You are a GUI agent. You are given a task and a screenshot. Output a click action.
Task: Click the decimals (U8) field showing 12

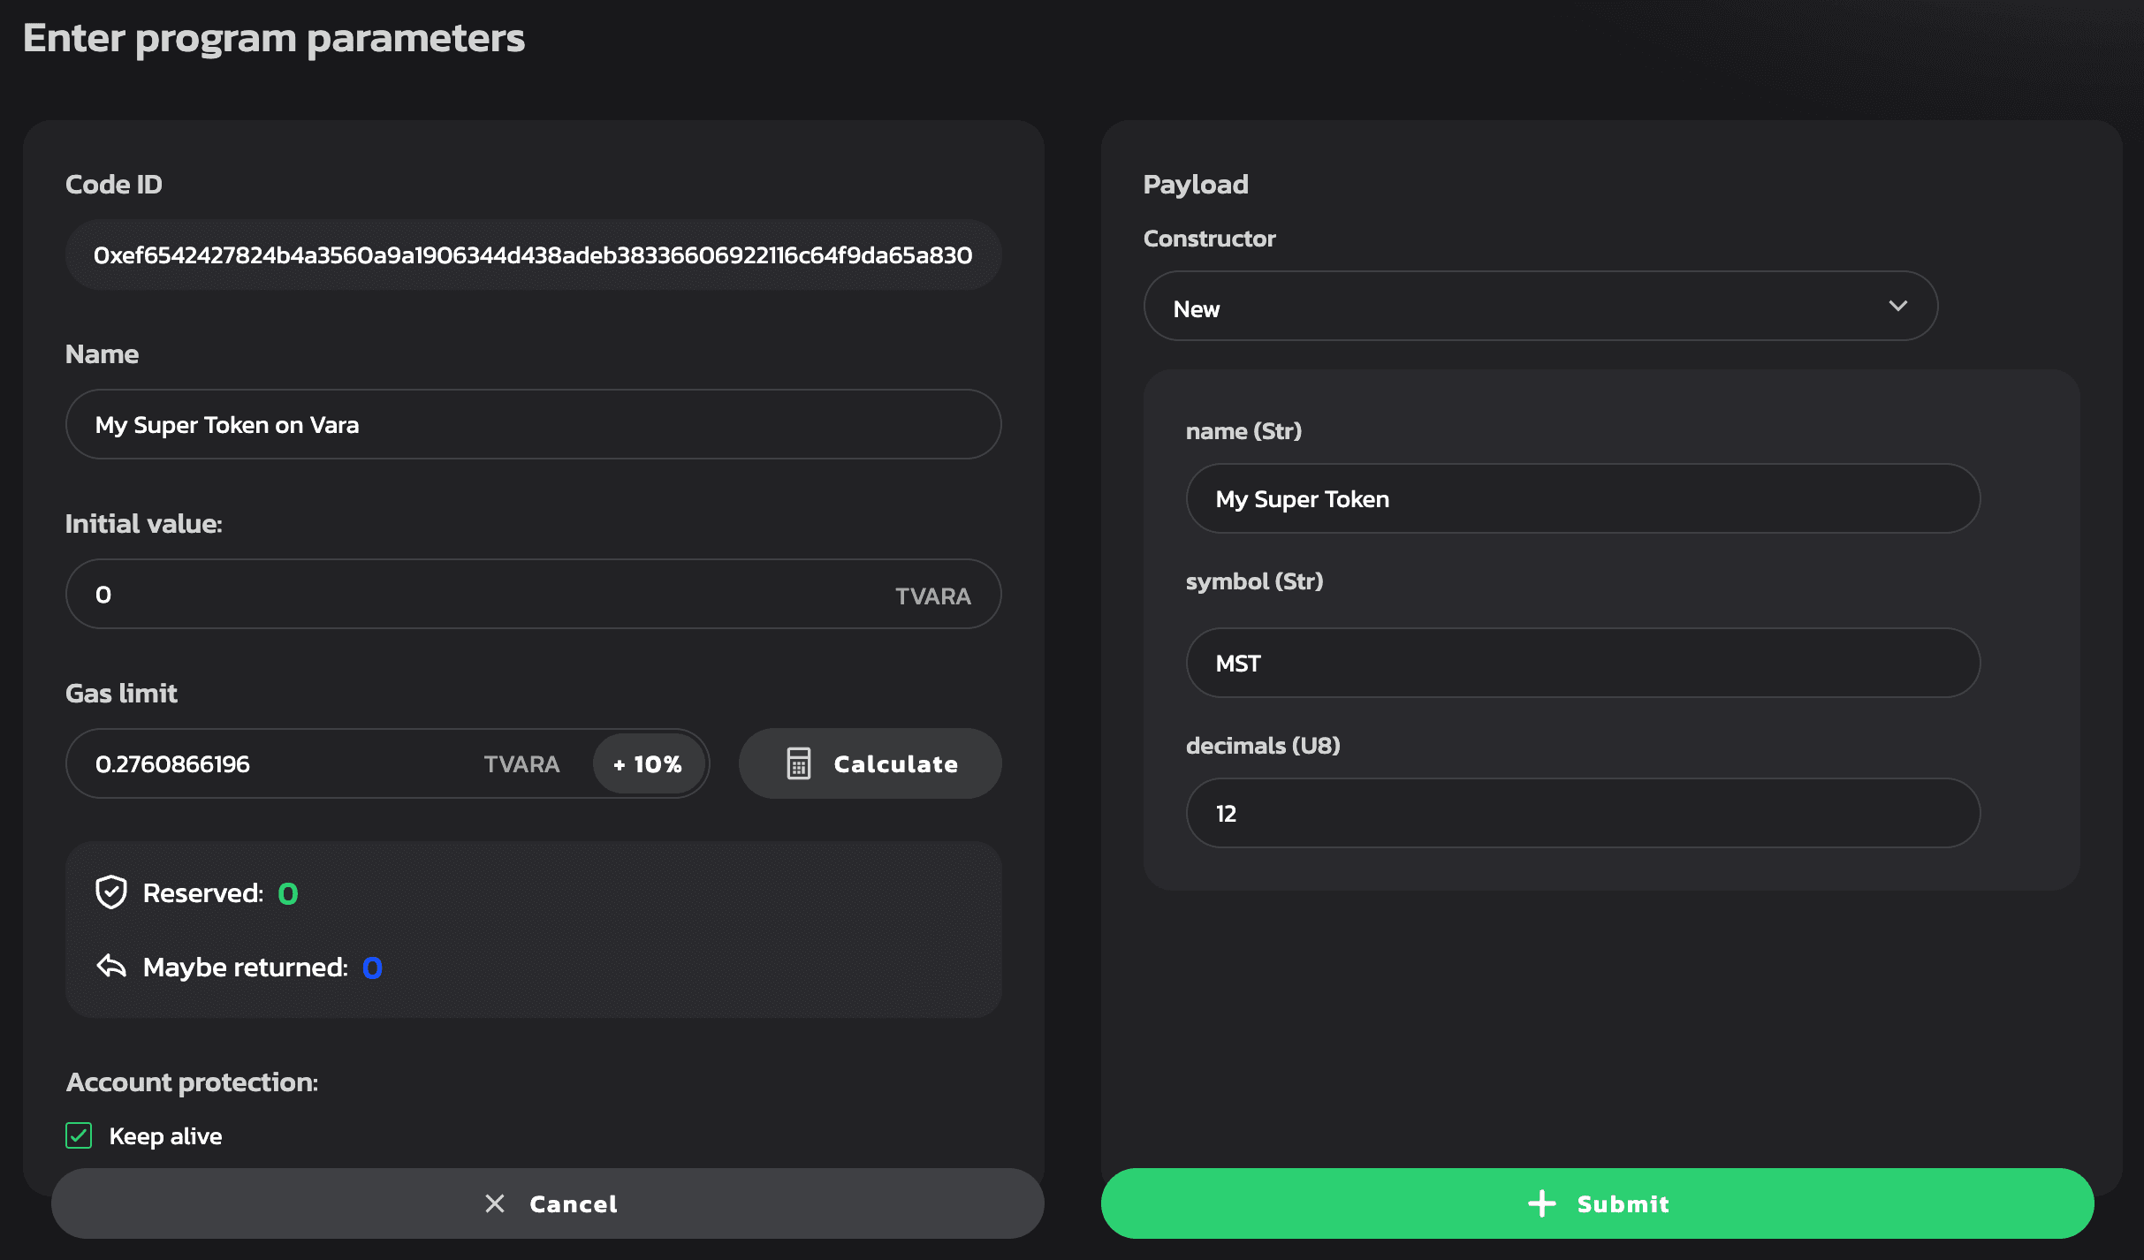click(x=1582, y=813)
